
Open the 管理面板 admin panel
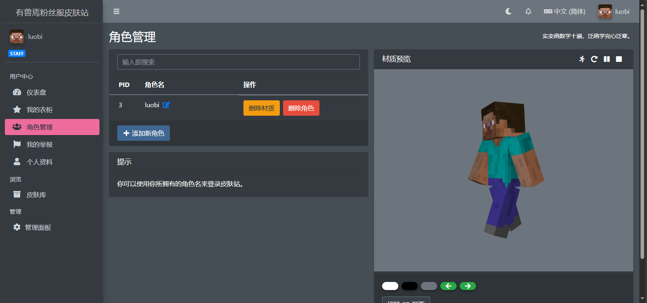point(52,227)
